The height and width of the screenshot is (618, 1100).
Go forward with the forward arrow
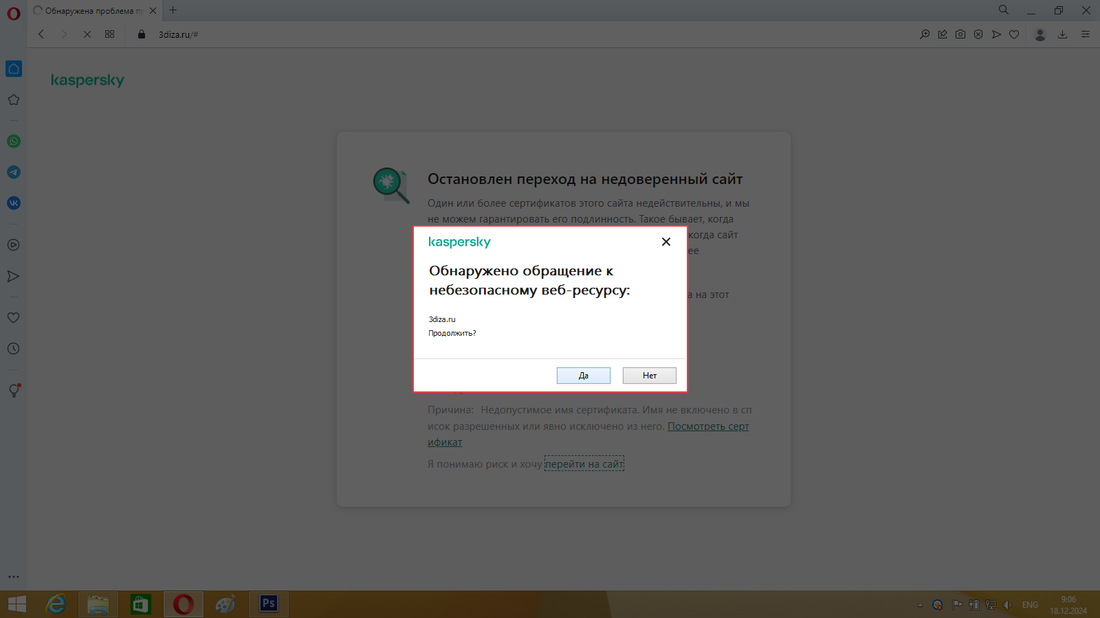tap(64, 34)
